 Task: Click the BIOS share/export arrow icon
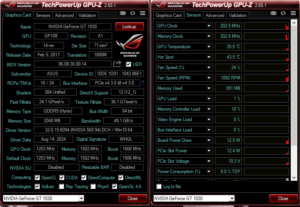tap(117, 64)
